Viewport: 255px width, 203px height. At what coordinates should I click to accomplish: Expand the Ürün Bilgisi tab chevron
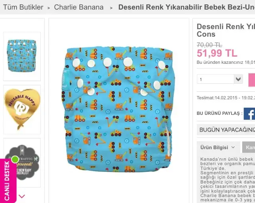(233, 147)
